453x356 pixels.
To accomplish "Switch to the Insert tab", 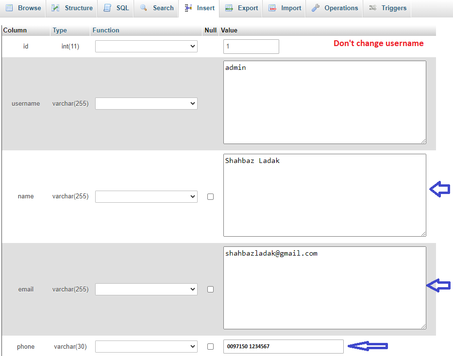I will click(200, 8).
